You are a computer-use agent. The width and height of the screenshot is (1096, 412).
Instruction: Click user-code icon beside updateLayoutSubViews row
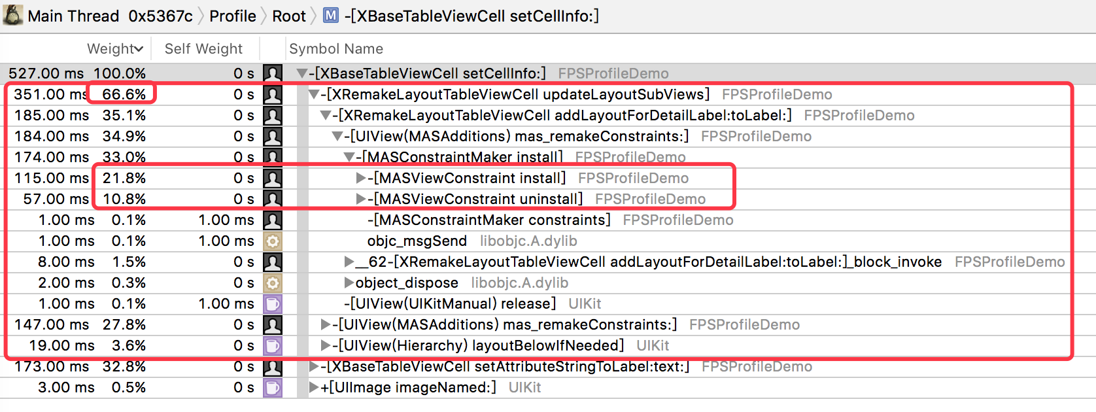click(273, 94)
